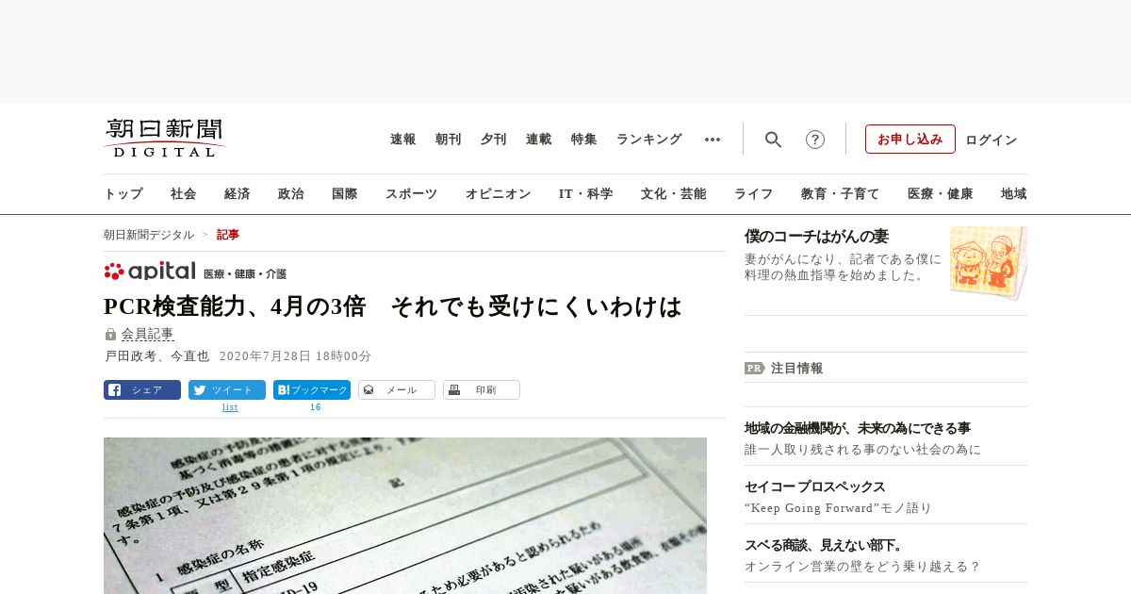Go to 文化・芸能 section

674,194
